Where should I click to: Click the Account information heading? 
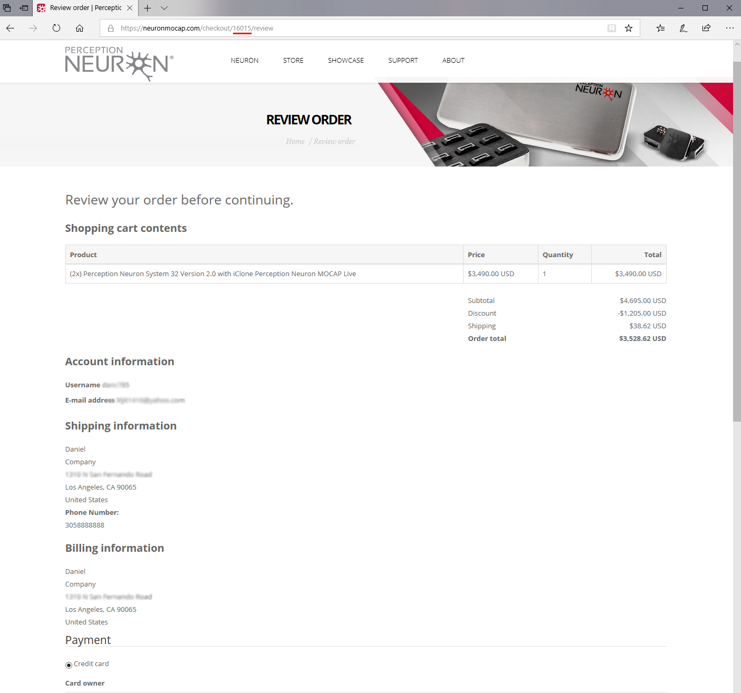pyautogui.click(x=120, y=362)
